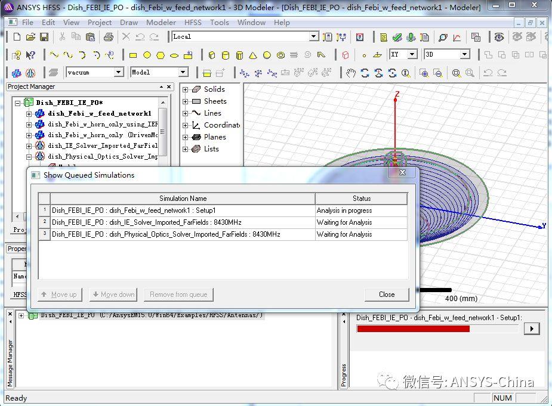Open the Modeler menu

161,23
